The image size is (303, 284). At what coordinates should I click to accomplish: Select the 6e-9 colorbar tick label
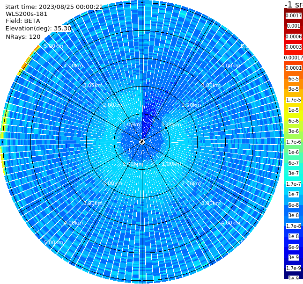[294, 247]
